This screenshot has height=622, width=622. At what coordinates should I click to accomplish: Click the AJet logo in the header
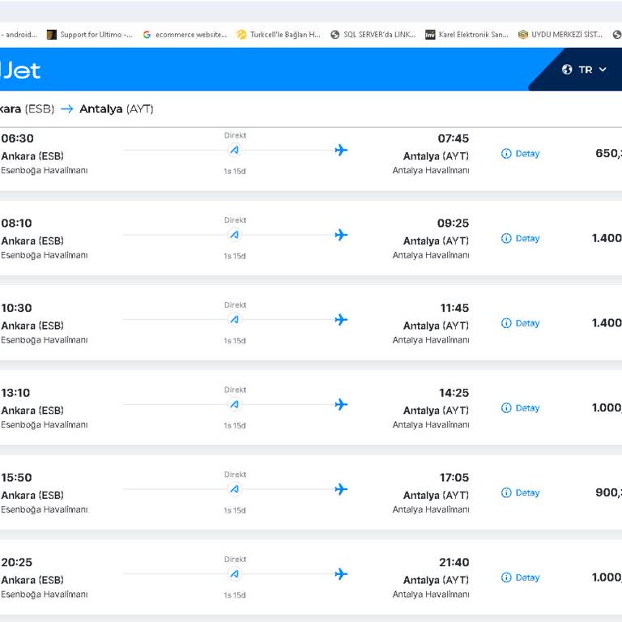click(20, 70)
